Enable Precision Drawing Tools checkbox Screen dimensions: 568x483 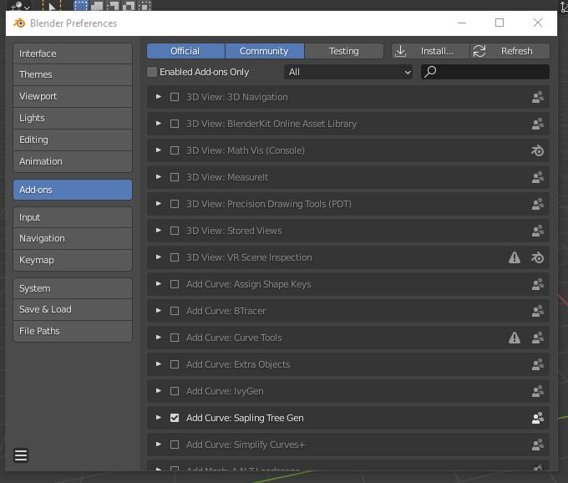tap(175, 204)
